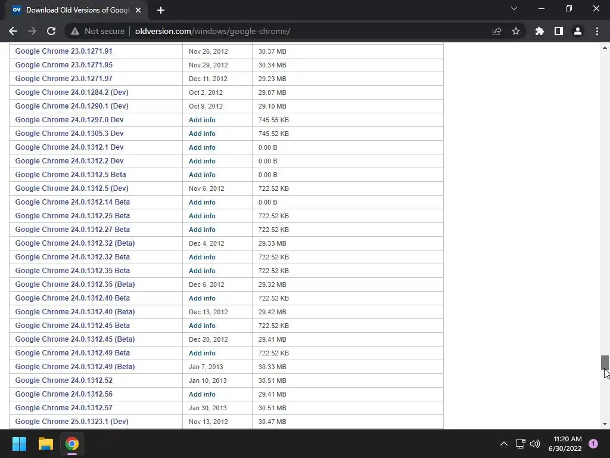Image resolution: width=610 pixels, height=458 pixels.
Task: View the Not secure site warning
Action: click(x=98, y=31)
